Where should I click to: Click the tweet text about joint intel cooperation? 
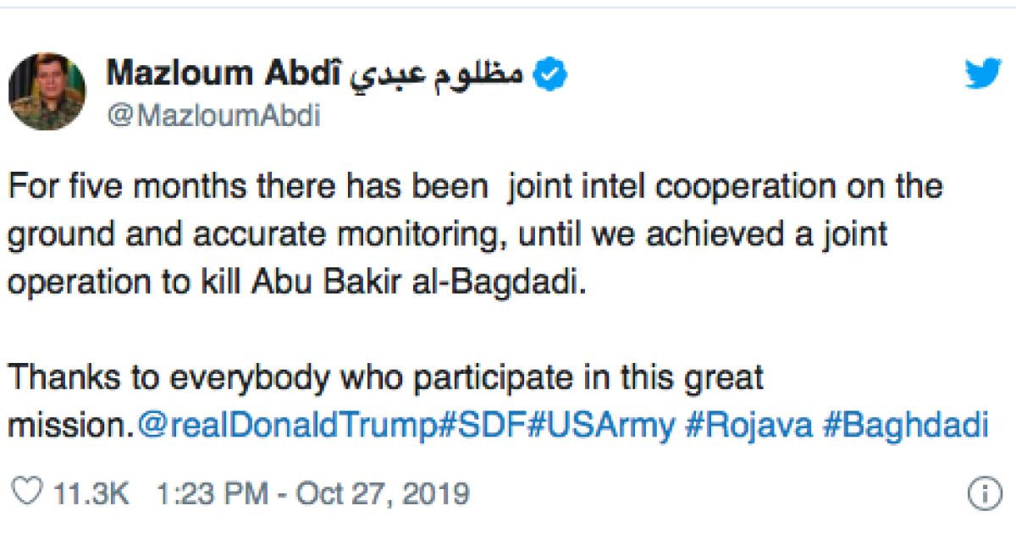click(475, 185)
